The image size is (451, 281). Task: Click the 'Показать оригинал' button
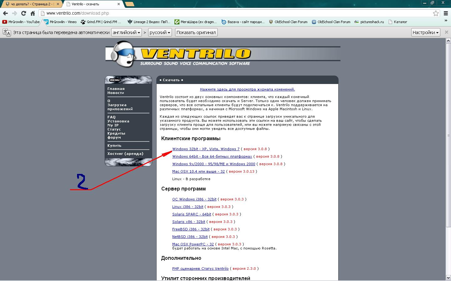pos(196,32)
